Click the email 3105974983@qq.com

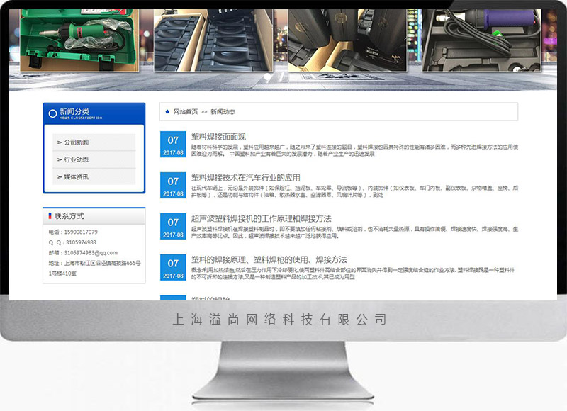(x=91, y=253)
